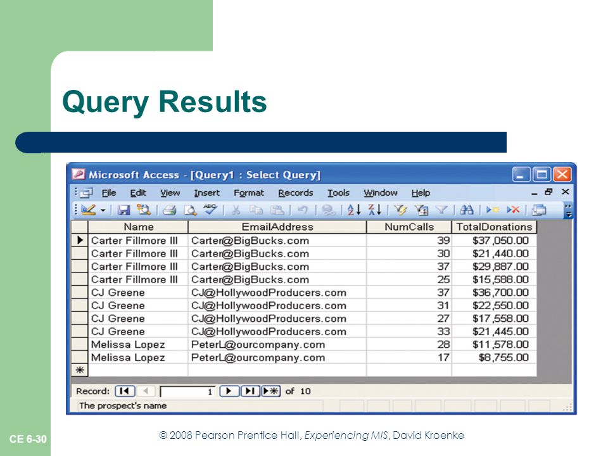Select the NumCalls column header
This screenshot has width=608, height=456.
(x=409, y=227)
